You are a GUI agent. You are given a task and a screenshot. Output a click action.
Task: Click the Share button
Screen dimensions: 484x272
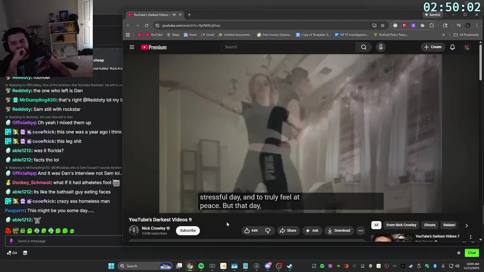click(x=288, y=230)
